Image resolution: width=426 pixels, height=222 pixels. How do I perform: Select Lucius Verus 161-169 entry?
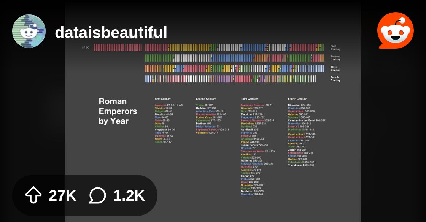(209, 117)
